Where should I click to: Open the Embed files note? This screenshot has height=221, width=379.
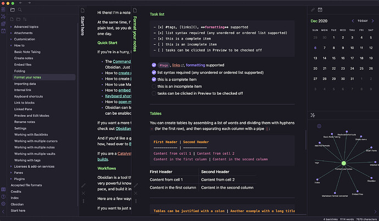click(23, 65)
